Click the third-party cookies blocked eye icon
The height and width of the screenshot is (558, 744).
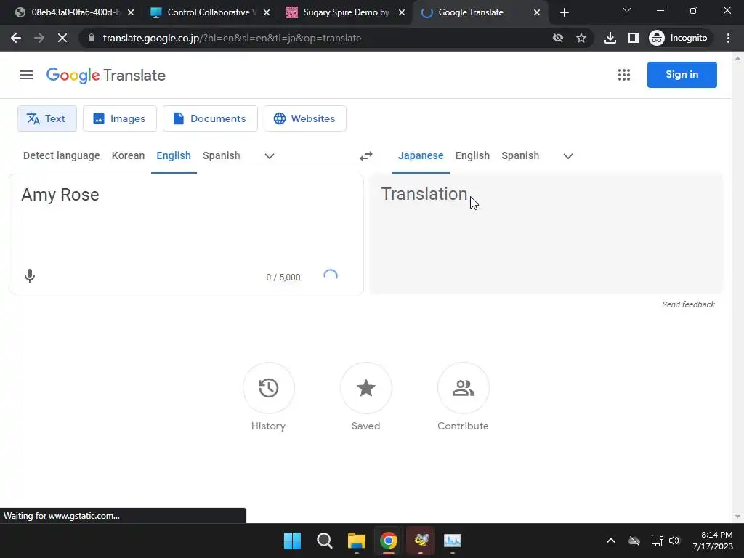(x=558, y=38)
